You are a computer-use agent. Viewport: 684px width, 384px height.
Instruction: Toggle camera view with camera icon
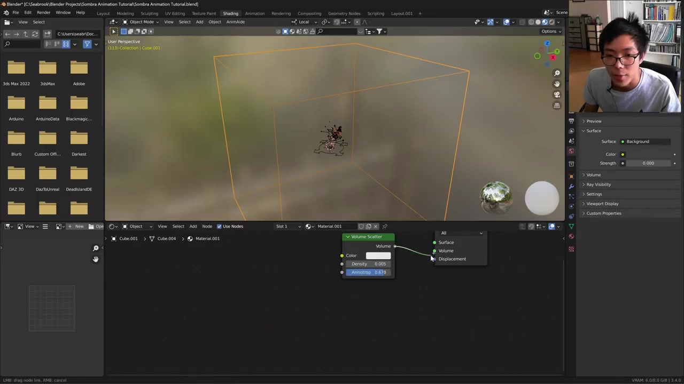(x=557, y=94)
